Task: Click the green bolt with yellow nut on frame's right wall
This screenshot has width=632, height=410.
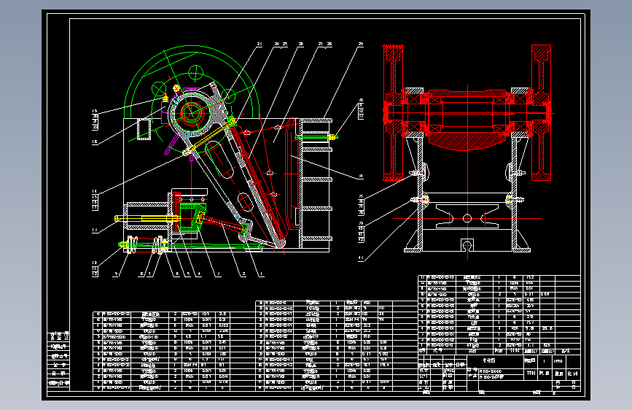Action: (316, 137)
